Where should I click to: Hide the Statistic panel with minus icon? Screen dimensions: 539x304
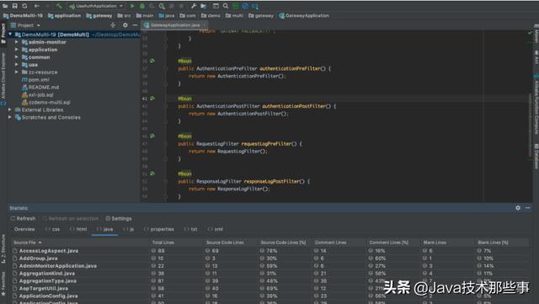point(528,208)
